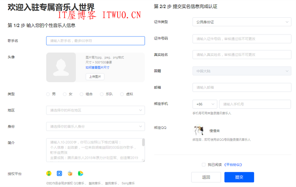Click the 邮箱 input field
Viewport: 296px width, 187px height.
pyautogui.click(x=242, y=88)
